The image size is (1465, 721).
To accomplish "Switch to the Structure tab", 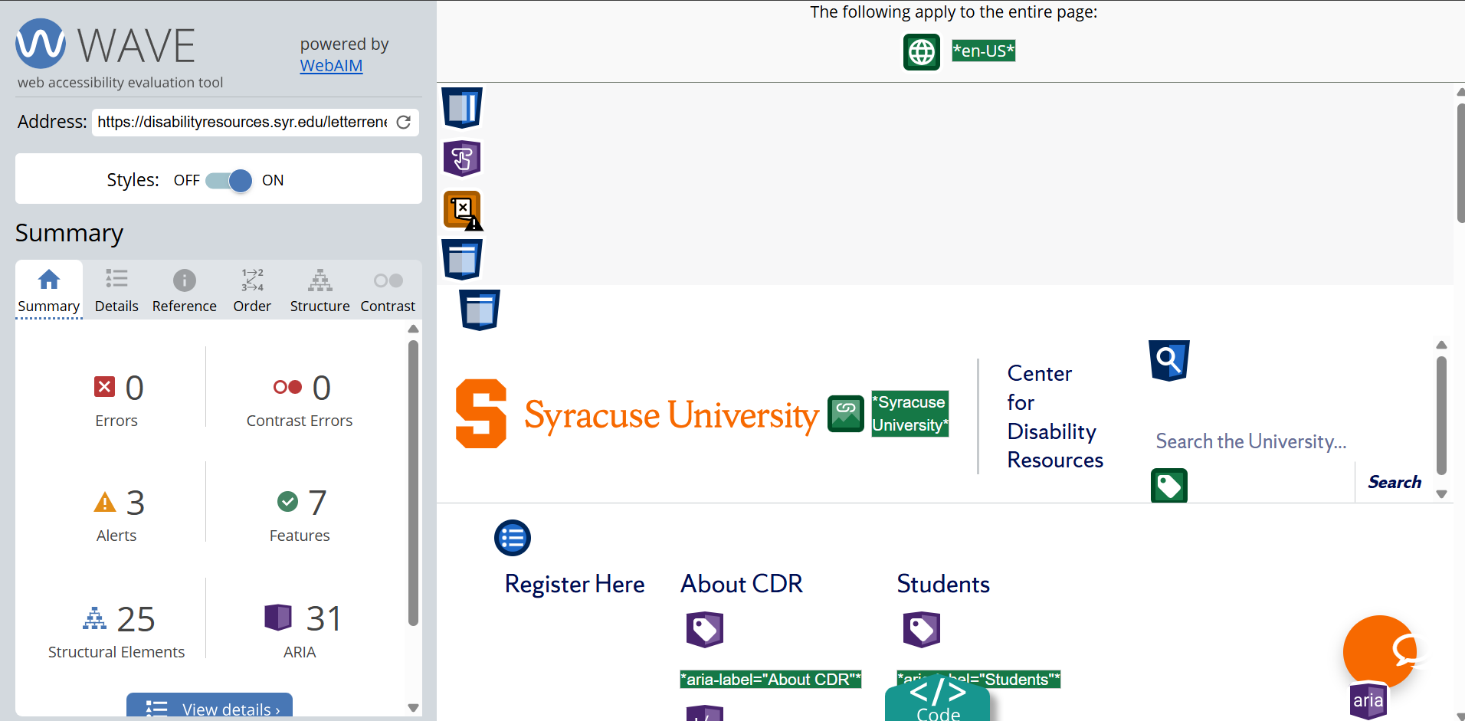I will pos(320,290).
